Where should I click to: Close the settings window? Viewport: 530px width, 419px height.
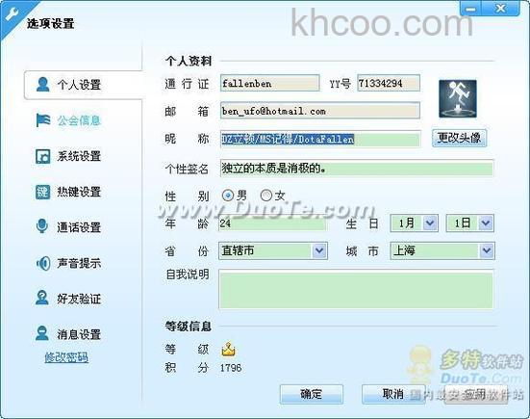pyautogui.click(x=501, y=9)
